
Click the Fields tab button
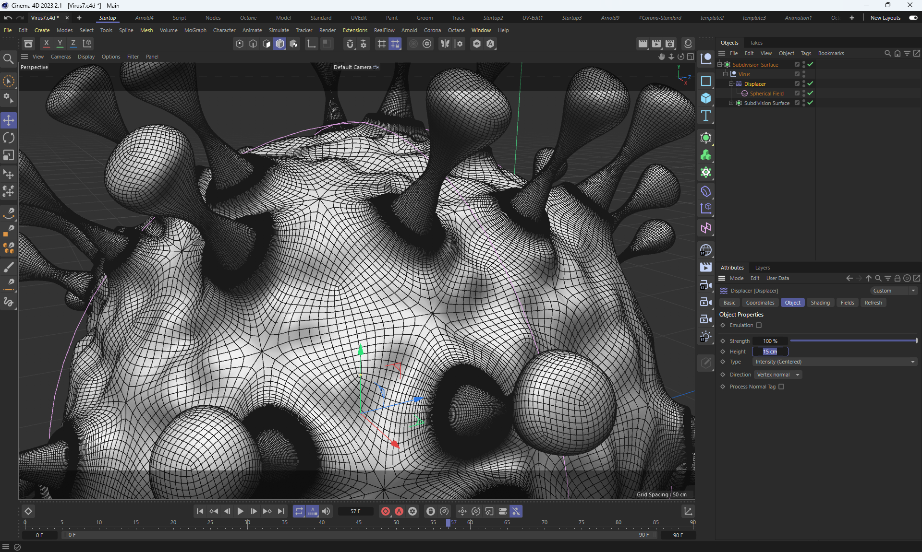847,303
